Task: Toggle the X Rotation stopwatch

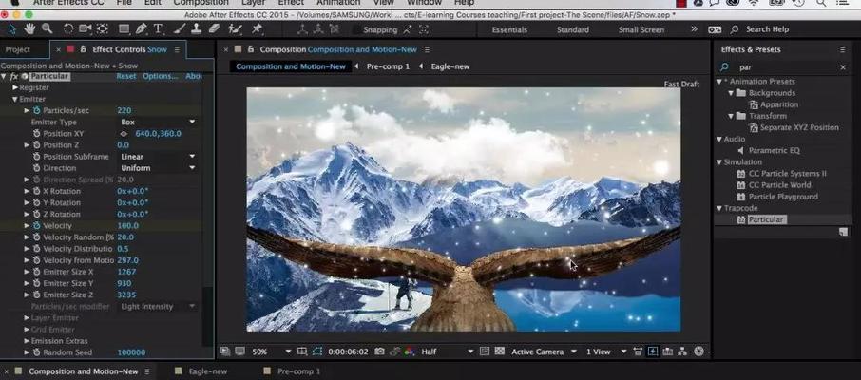Action: pyautogui.click(x=36, y=191)
